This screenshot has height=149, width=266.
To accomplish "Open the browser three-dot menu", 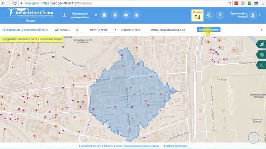I will pyautogui.click(x=263, y=3).
